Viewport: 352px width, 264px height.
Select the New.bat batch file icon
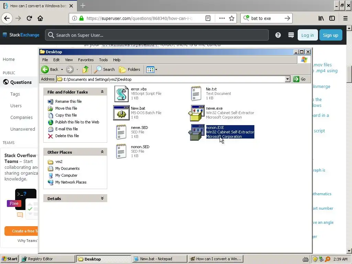click(121, 113)
